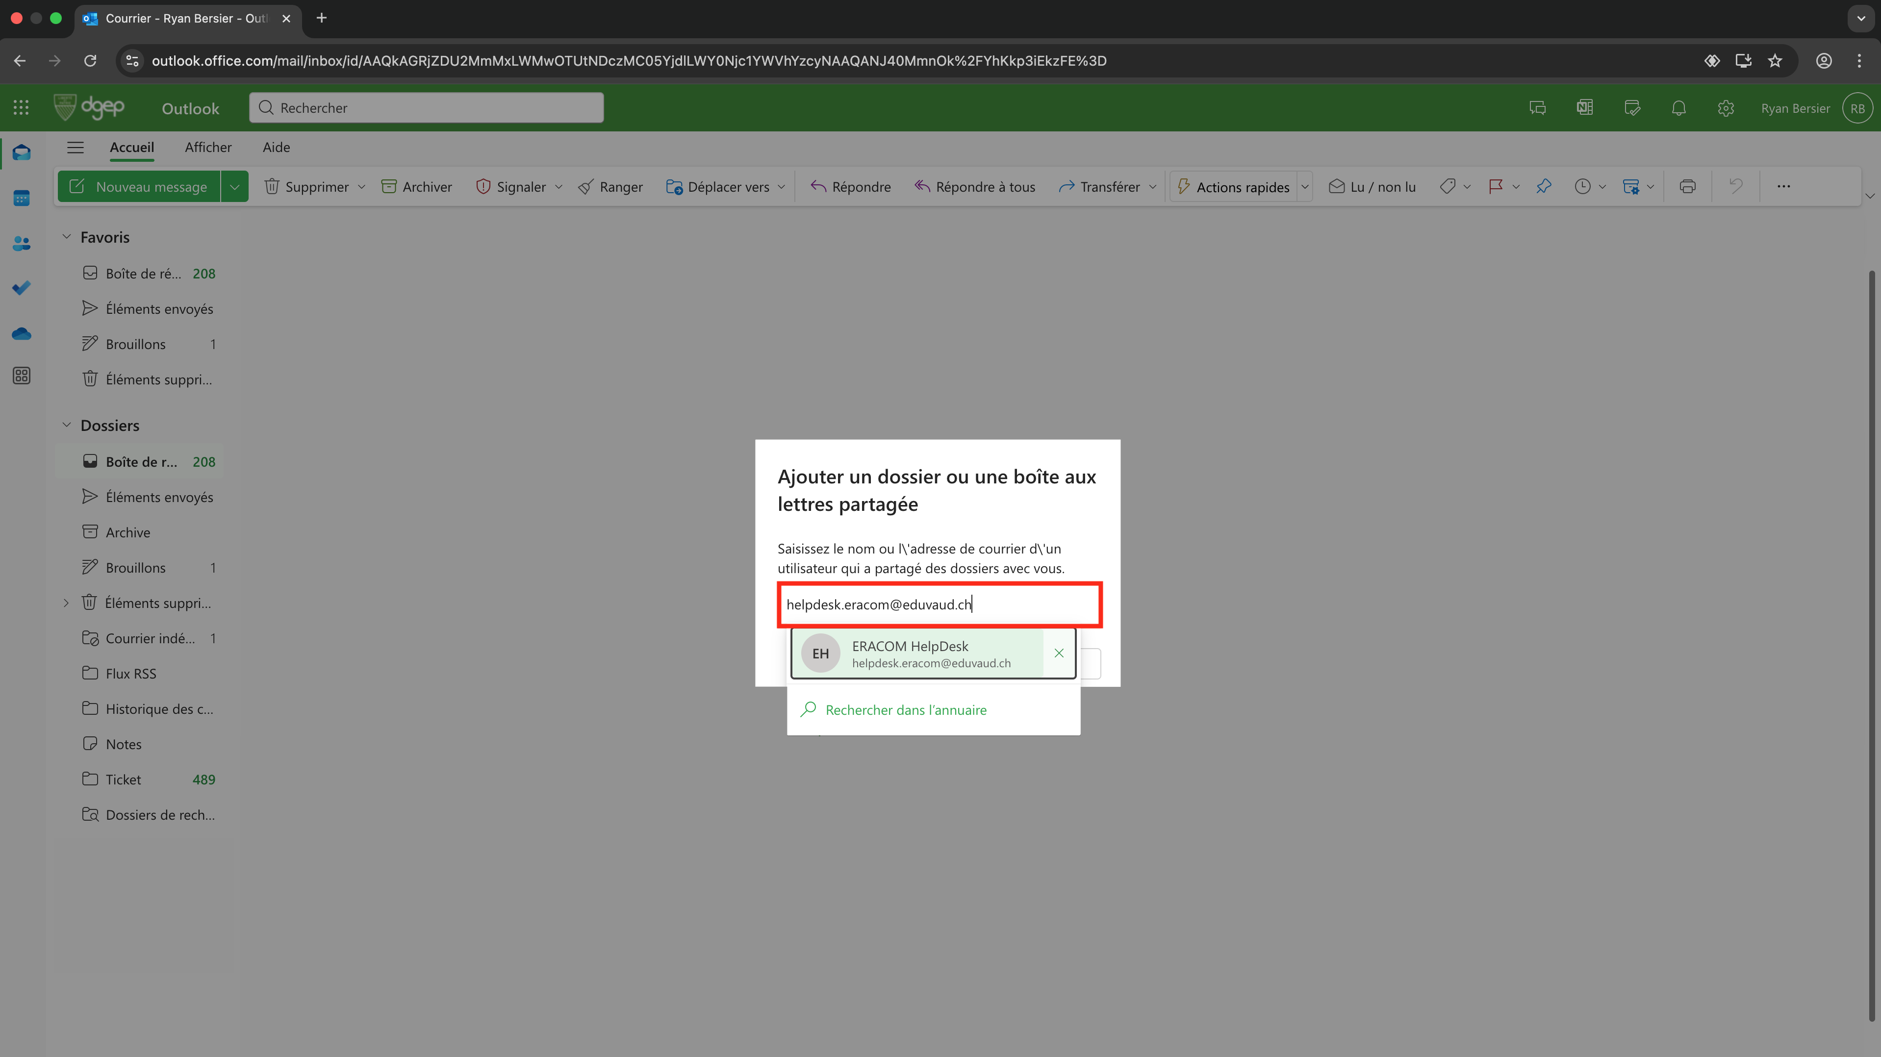The image size is (1881, 1057).
Task: Open Outlook settings gear
Action: 1726,108
